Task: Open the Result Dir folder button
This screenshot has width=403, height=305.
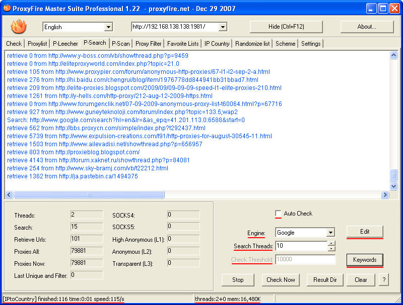Action: tap(325, 280)
